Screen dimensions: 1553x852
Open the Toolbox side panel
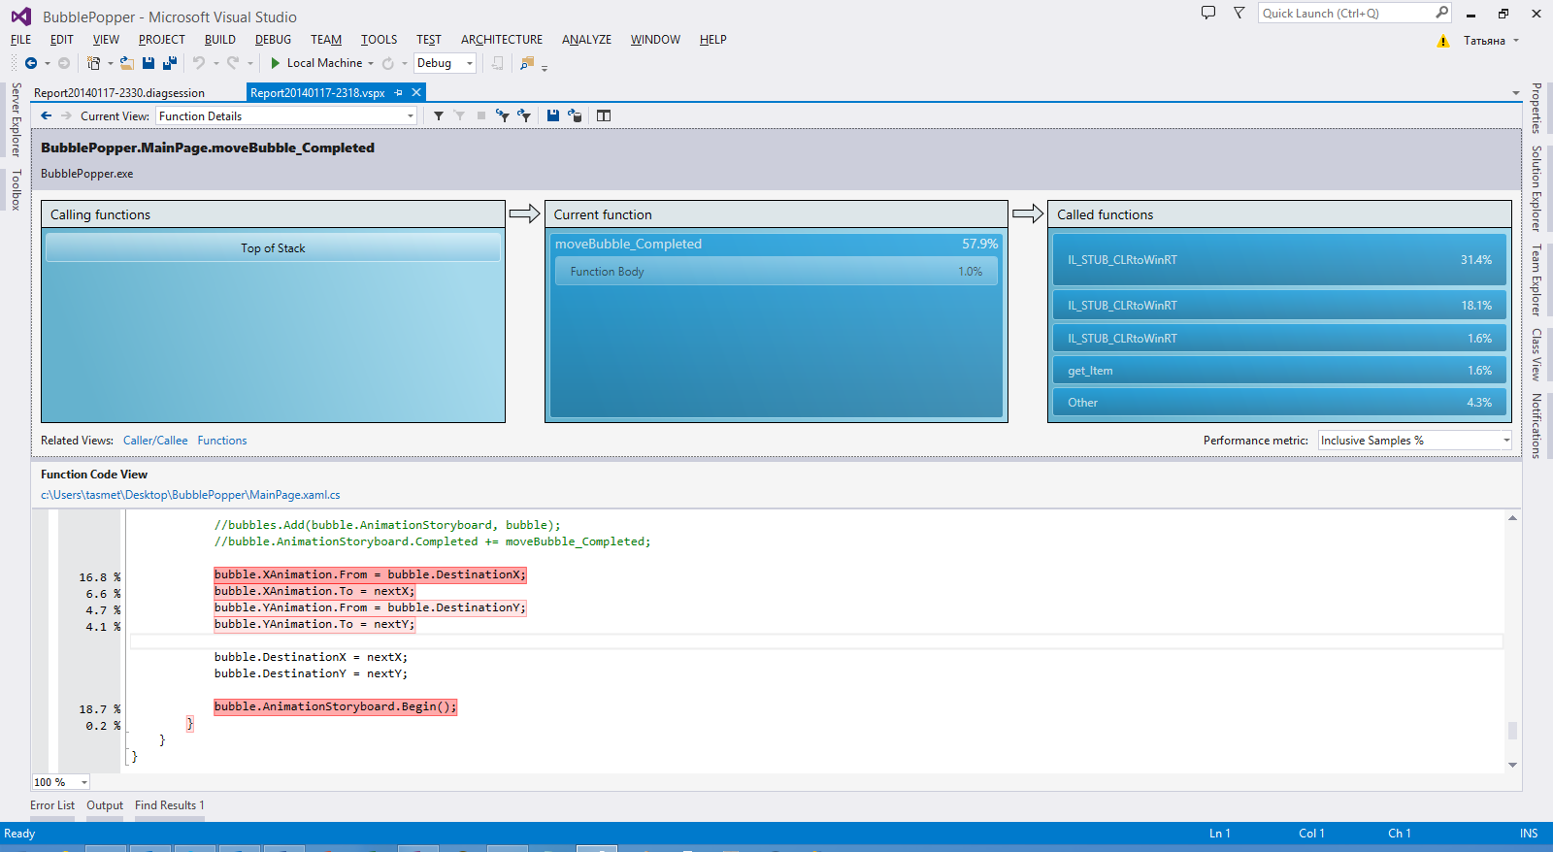coord(16,189)
